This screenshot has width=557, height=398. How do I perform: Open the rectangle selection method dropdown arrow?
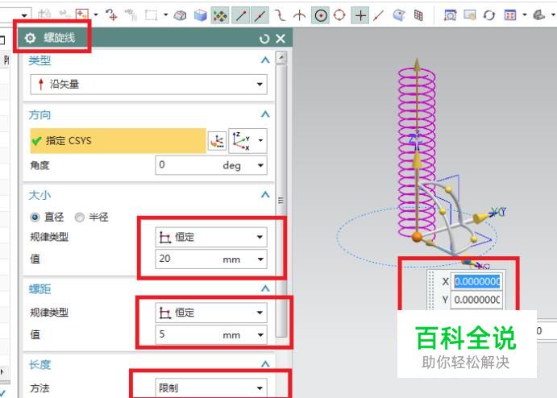coord(165,15)
